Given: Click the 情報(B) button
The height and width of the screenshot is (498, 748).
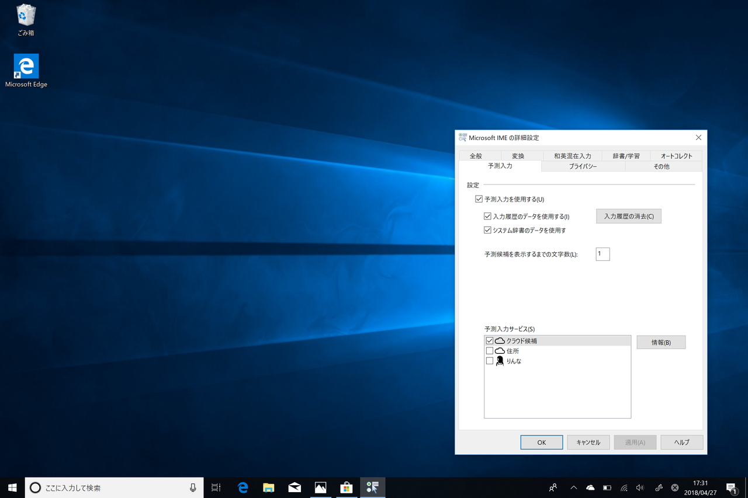Looking at the screenshot, I should click(x=661, y=342).
